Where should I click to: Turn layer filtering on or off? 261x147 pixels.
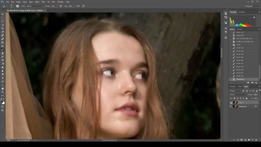[260, 91]
